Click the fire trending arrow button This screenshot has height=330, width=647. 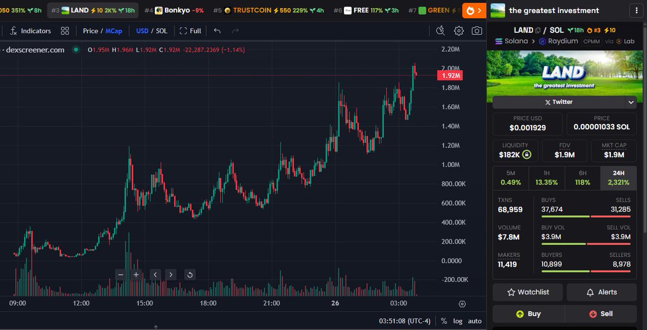(x=474, y=10)
